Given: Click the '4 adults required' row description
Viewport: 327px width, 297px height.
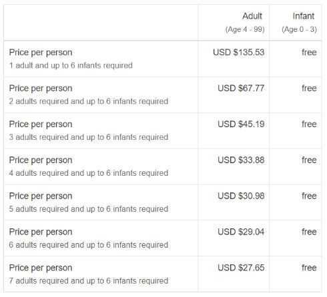Looking at the screenshot, I should click(89, 173).
